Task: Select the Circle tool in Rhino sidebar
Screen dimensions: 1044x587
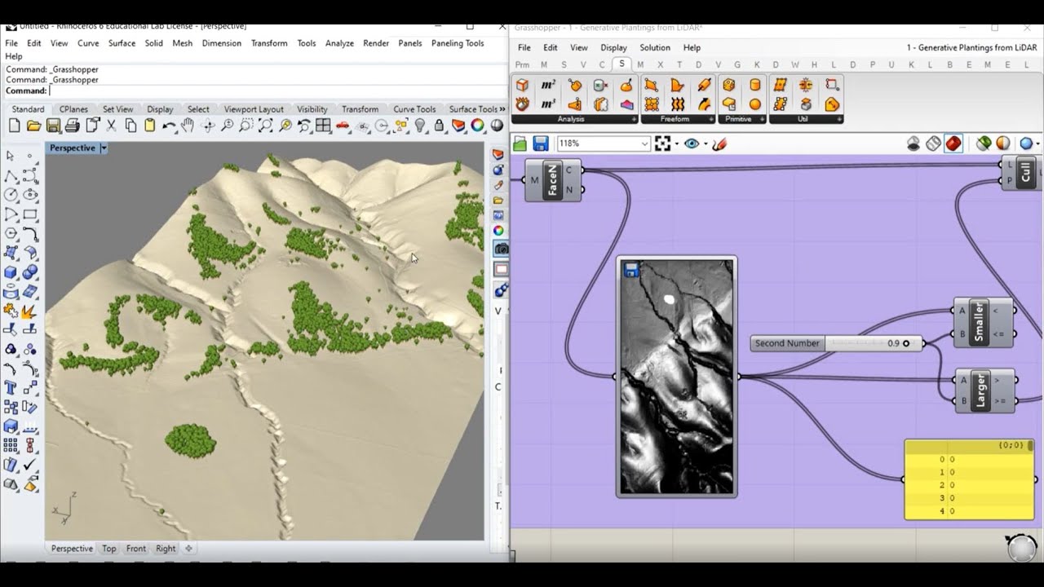Action: [x=11, y=195]
